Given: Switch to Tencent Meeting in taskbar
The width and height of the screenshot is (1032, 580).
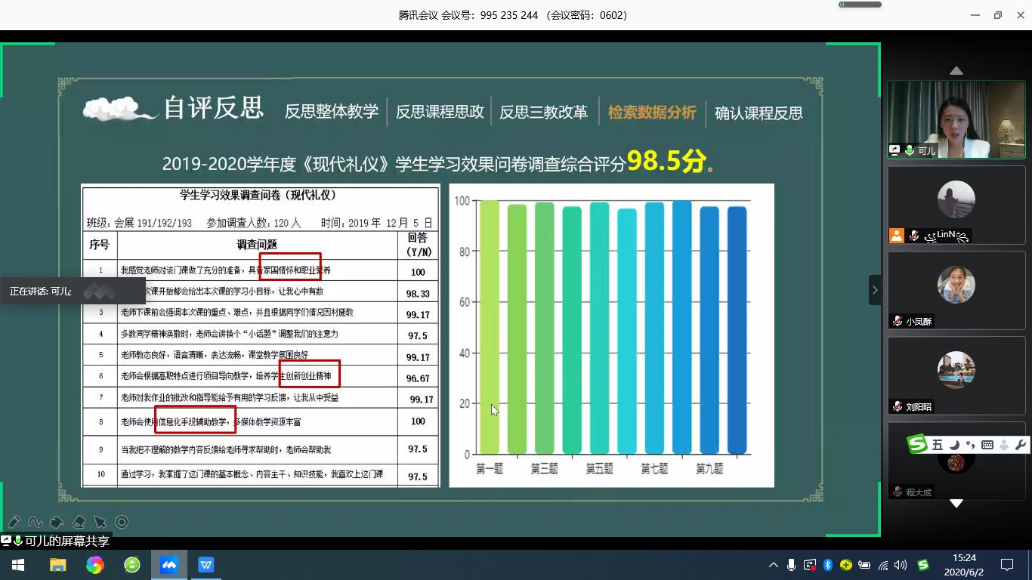Looking at the screenshot, I should pyautogui.click(x=169, y=565).
